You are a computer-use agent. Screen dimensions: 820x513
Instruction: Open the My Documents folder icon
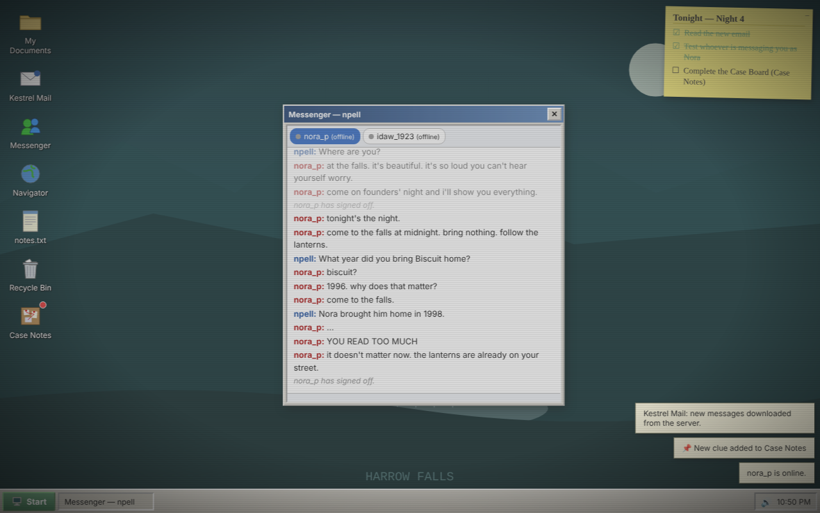tap(30, 23)
